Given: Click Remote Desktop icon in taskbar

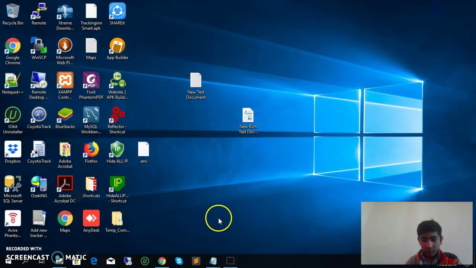Looking at the screenshot, I should 128,261.
